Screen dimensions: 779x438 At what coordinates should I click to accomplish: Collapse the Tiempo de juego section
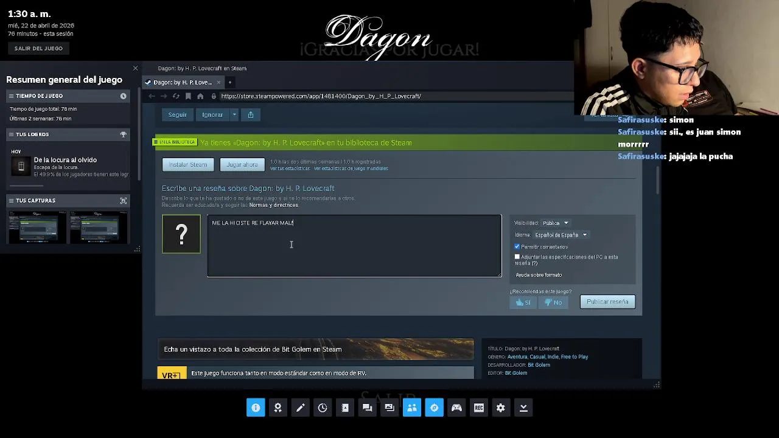(10, 96)
